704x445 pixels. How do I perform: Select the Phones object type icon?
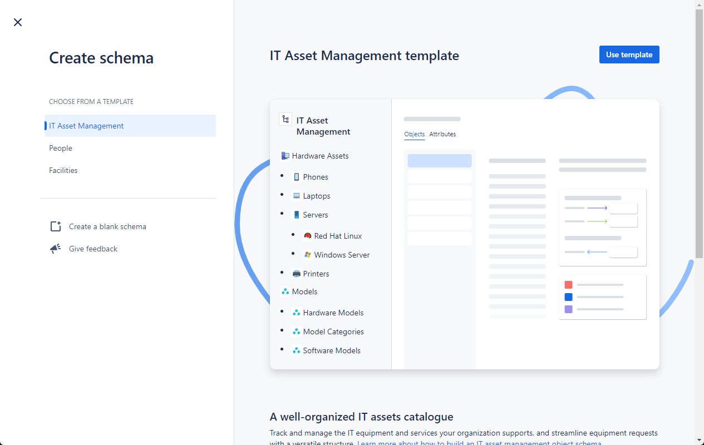pos(296,176)
